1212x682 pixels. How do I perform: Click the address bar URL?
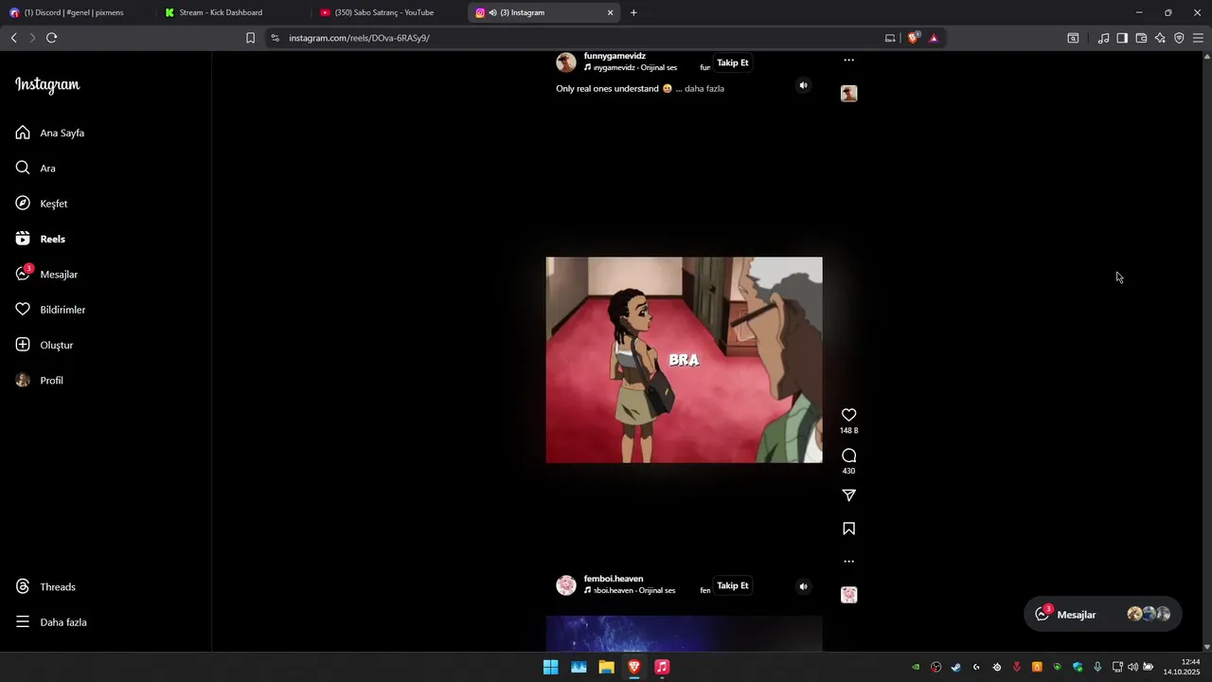click(x=360, y=38)
